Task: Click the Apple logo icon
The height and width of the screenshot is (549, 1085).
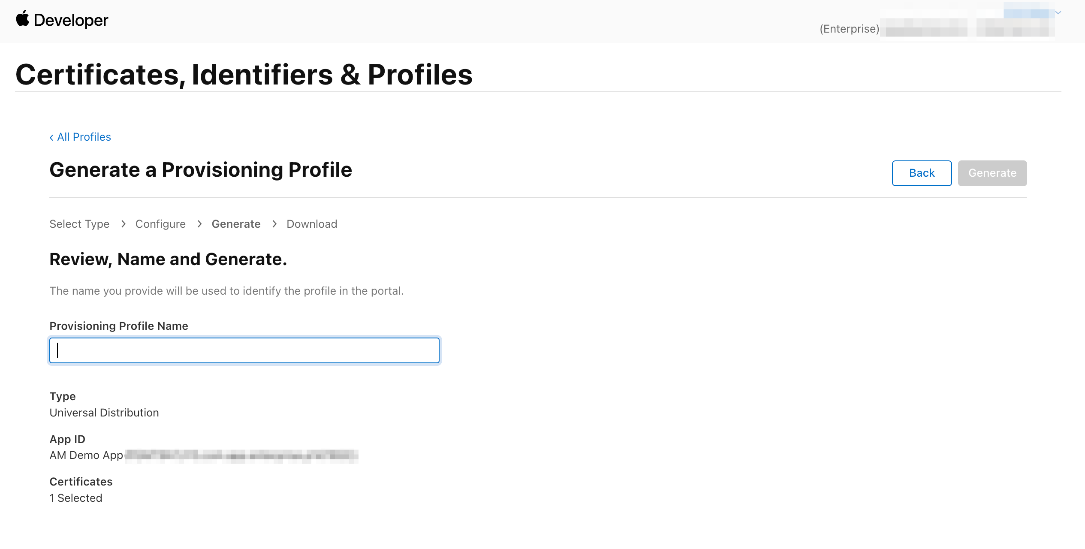Action: [x=22, y=19]
